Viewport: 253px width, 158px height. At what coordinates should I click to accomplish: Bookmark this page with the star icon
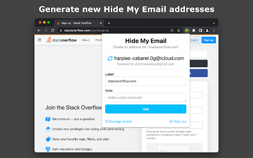(179, 30)
